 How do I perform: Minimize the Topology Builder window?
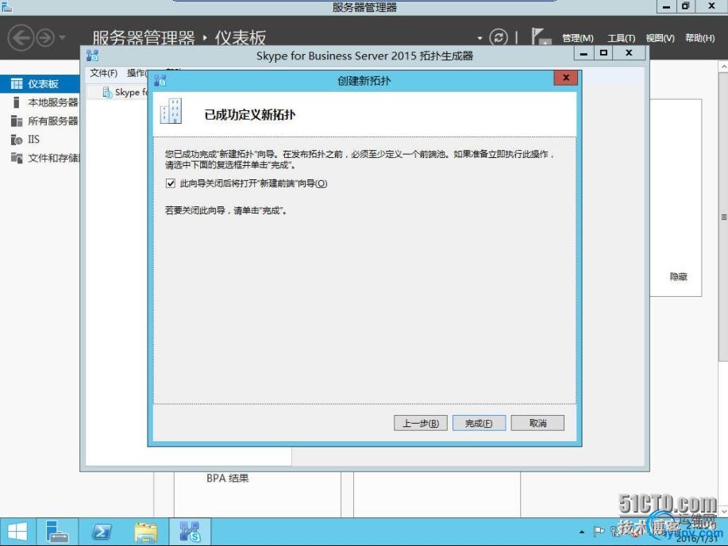584,53
